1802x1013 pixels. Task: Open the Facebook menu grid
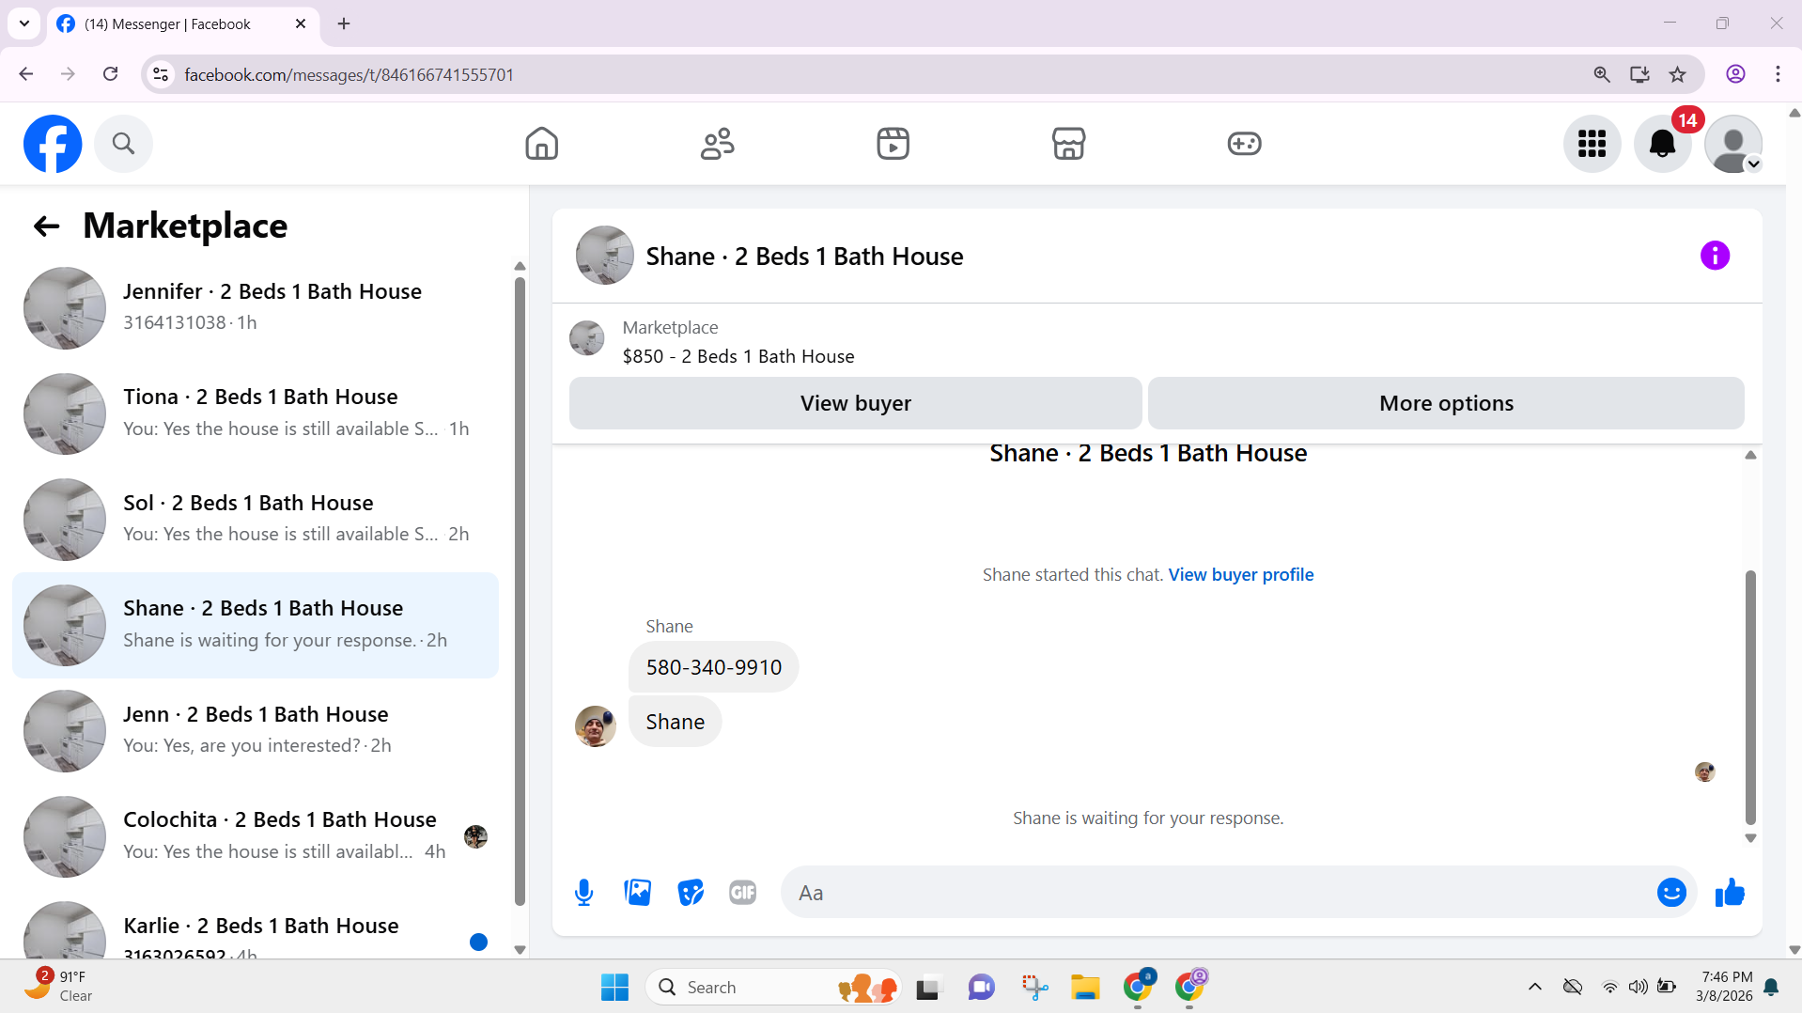[1592, 144]
